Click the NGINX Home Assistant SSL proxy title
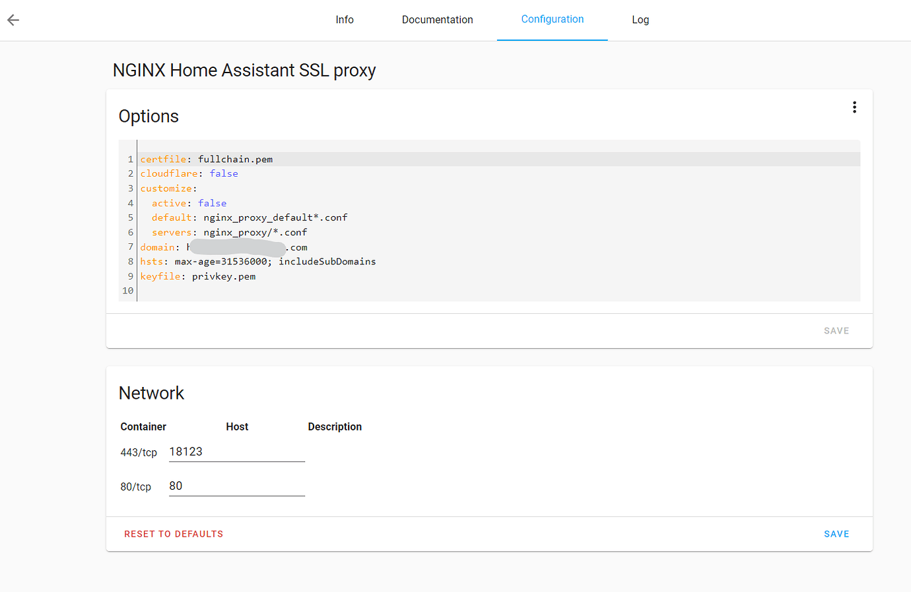 pyautogui.click(x=244, y=70)
